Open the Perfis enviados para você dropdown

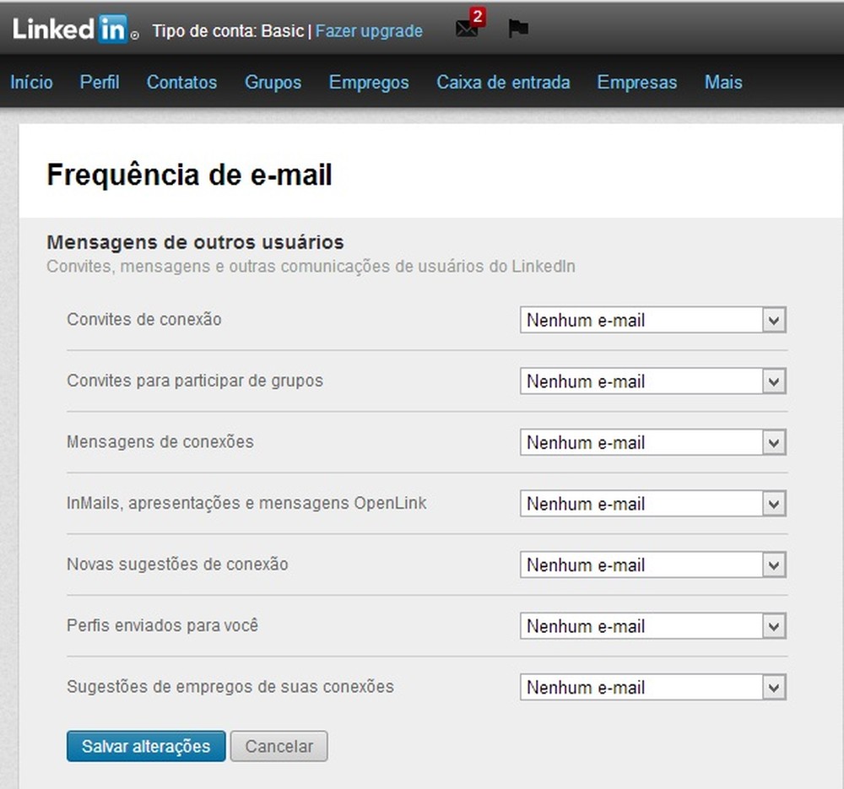[x=652, y=626]
